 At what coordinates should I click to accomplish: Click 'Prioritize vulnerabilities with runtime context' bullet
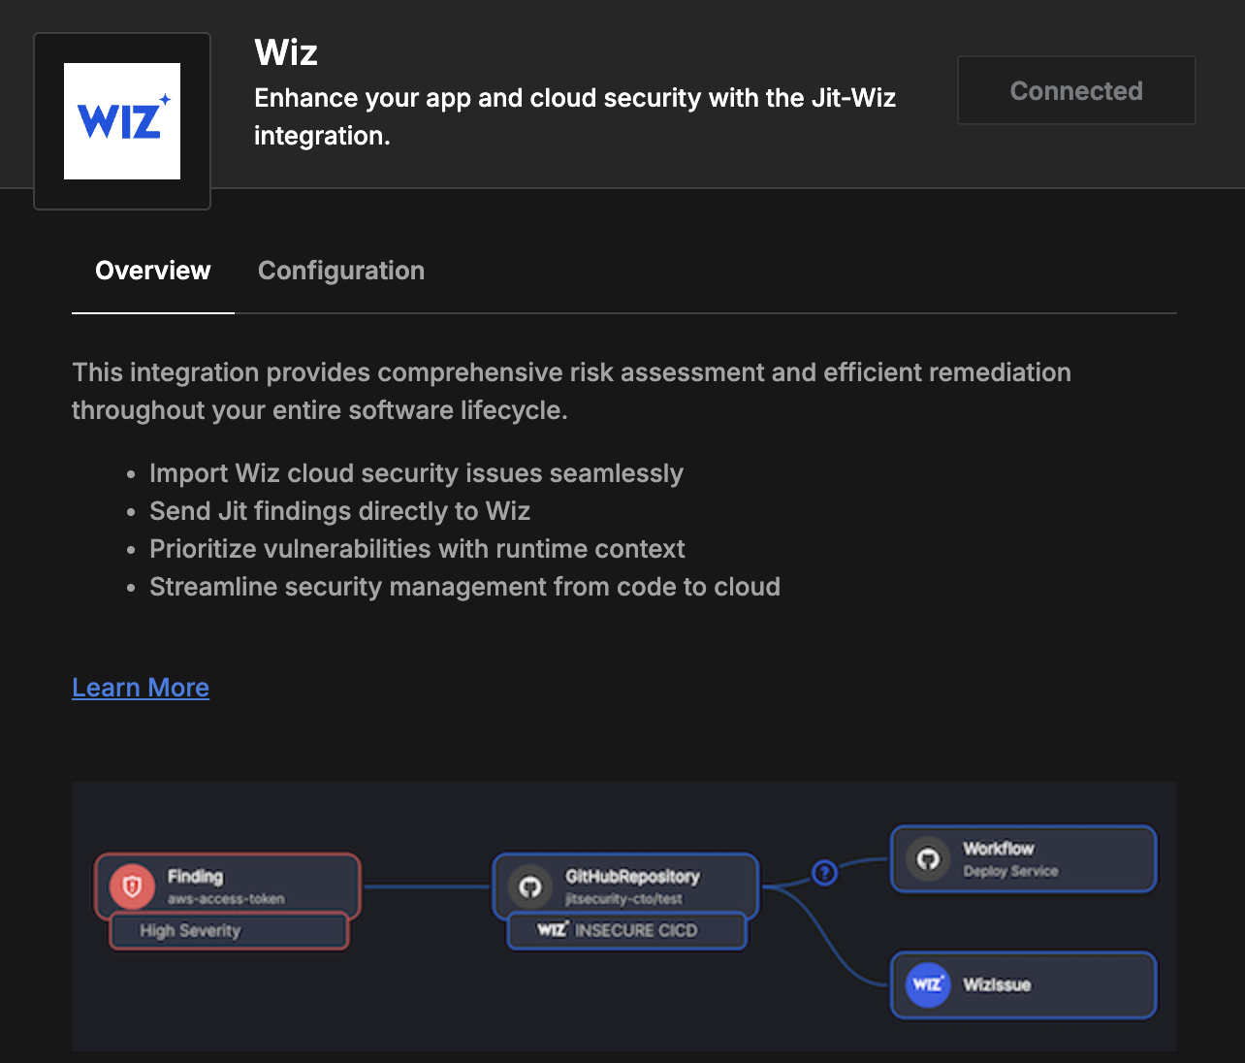click(417, 549)
